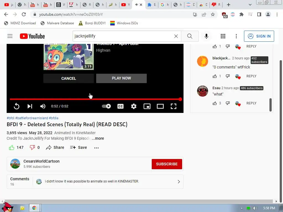283x212 pixels.
Task: Click the Angry Birds Start button
Action: [x=7, y=207]
